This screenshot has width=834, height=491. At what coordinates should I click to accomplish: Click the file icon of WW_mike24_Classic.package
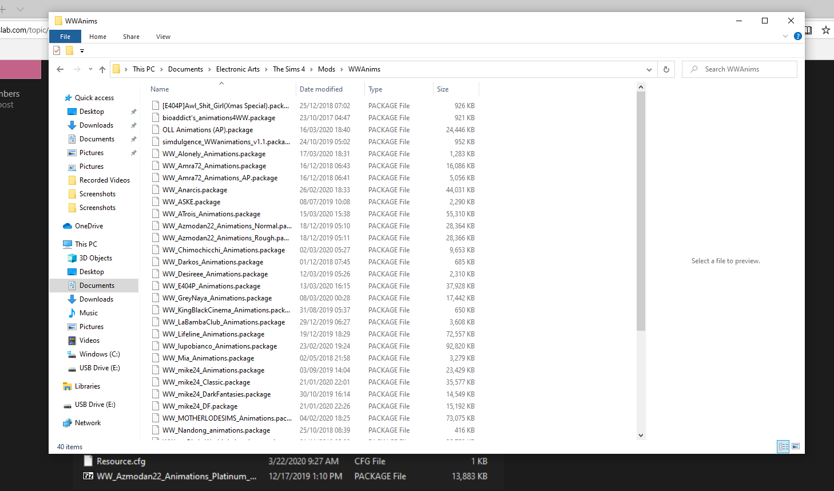pyautogui.click(x=156, y=382)
